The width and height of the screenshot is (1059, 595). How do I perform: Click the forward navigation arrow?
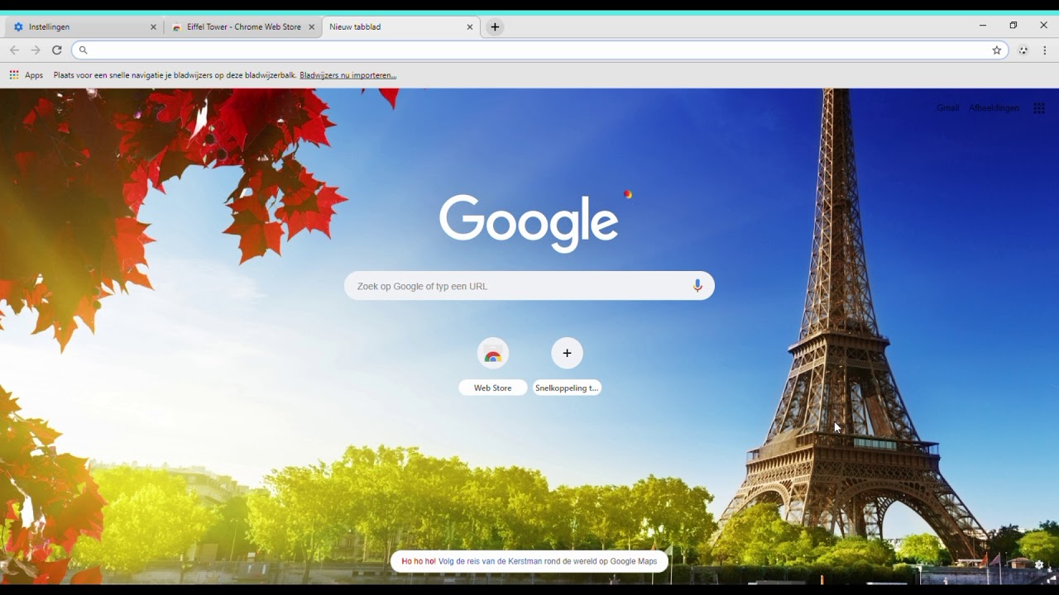point(36,50)
